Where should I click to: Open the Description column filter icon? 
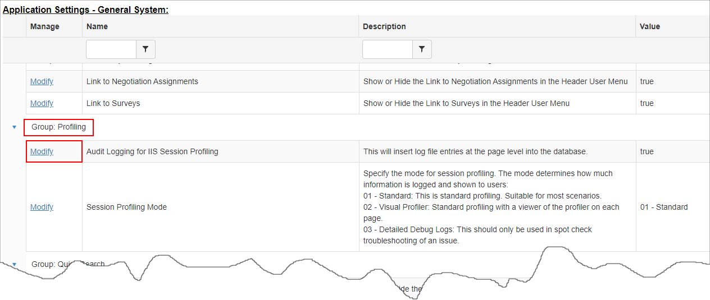[422, 49]
